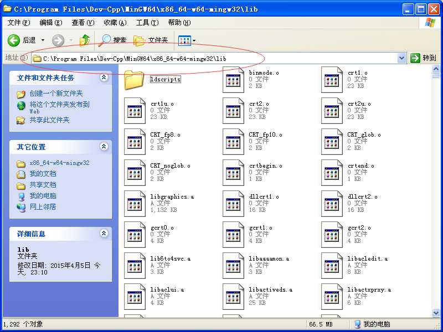The width and height of the screenshot is (443, 332).
Task: Select the crt1u.o file icon
Action: click(135, 111)
